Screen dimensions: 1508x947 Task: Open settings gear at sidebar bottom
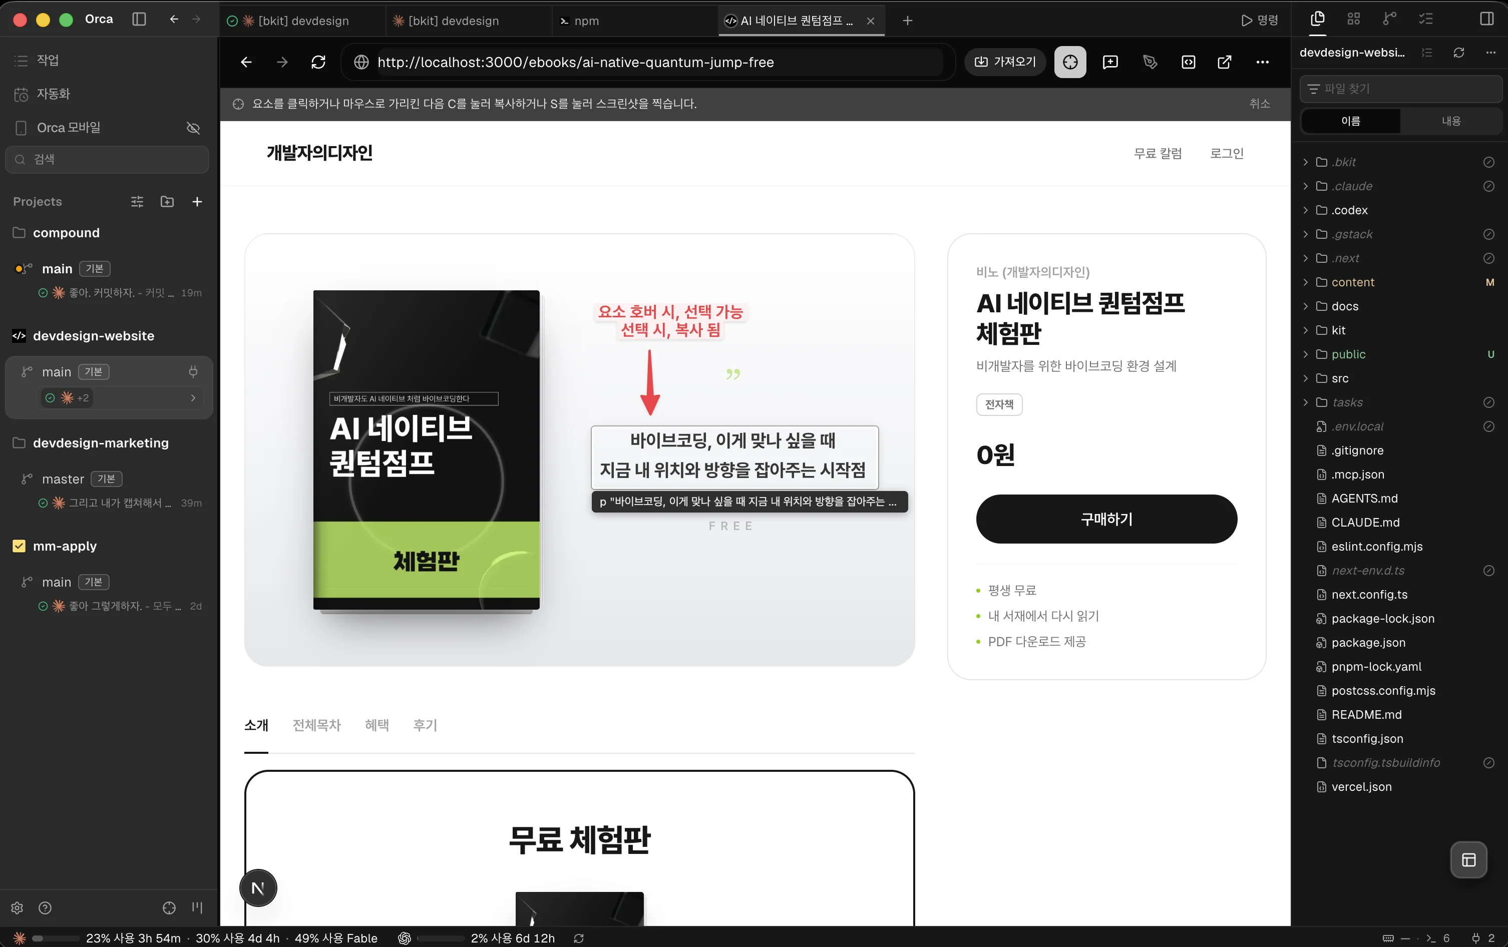click(18, 907)
